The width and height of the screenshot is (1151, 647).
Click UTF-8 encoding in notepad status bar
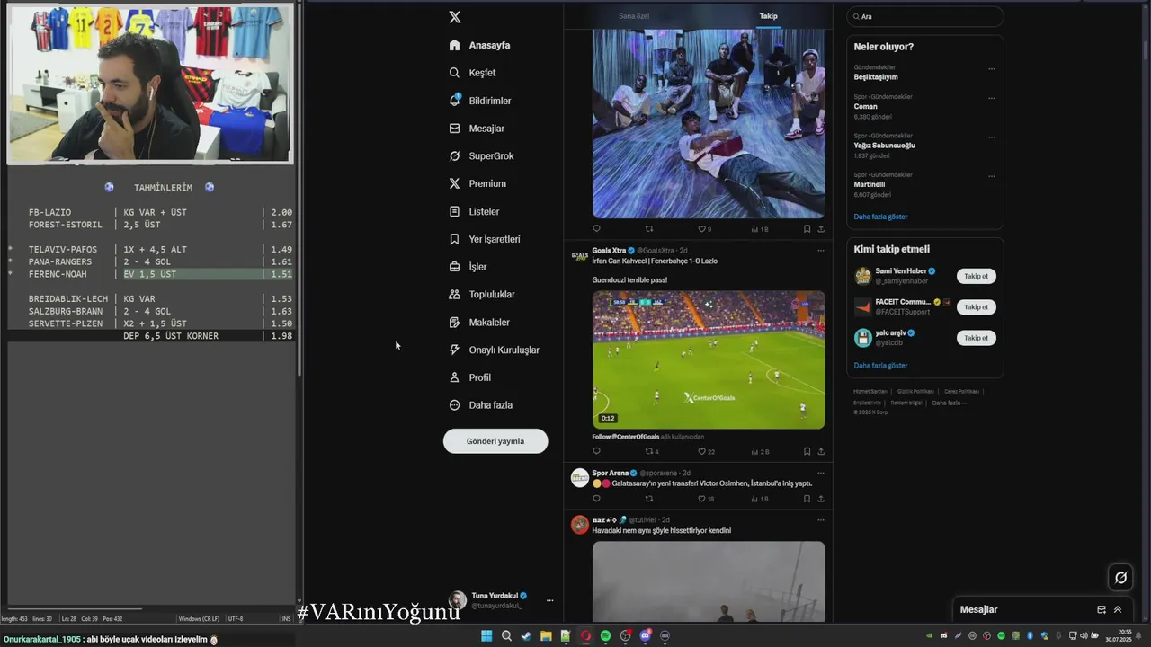point(236,618)
